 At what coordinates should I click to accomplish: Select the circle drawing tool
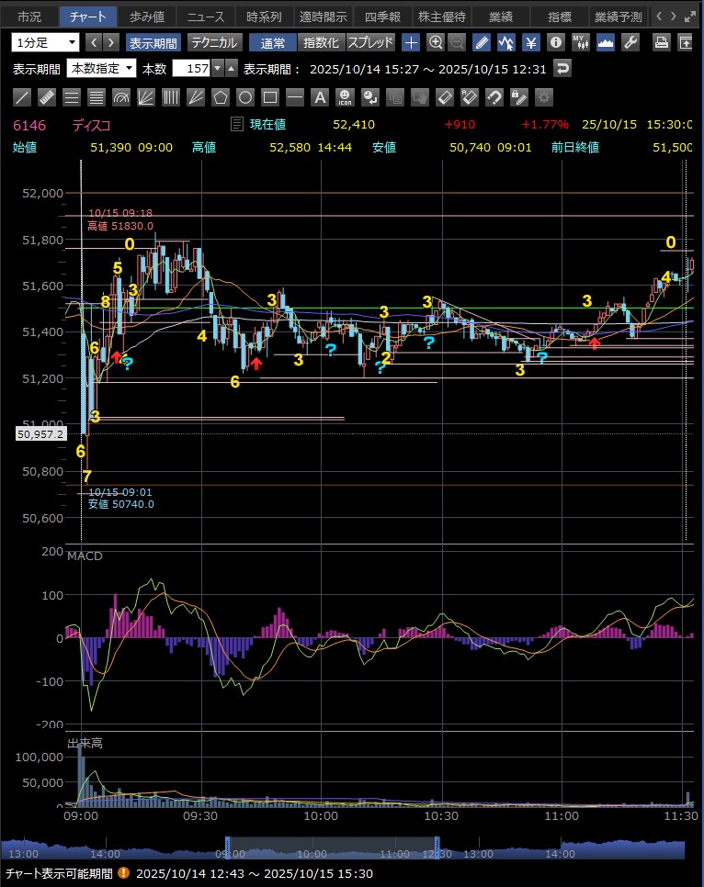245,96
